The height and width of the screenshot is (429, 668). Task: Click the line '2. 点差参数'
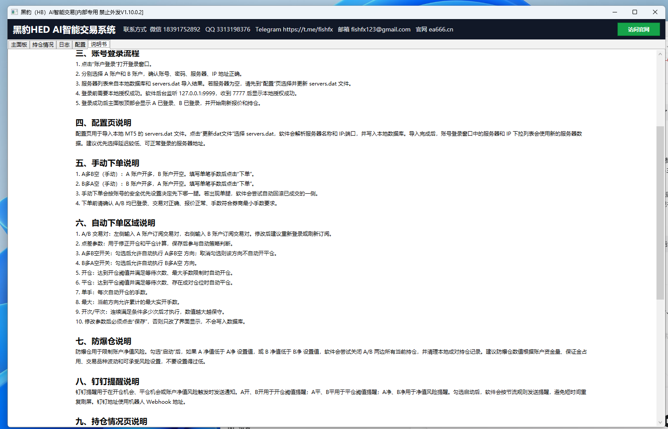[154, 244]
